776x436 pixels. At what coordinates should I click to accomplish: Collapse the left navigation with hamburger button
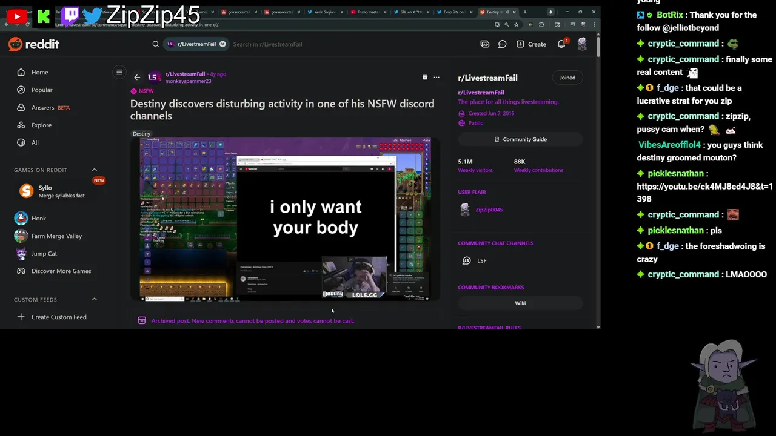tap(119, 72)
